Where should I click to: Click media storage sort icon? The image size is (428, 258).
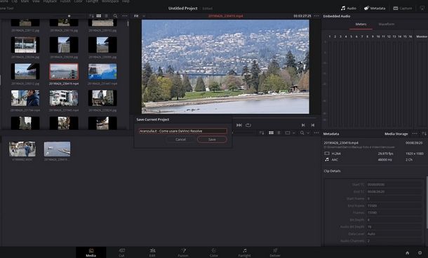(x=91, y=16)
